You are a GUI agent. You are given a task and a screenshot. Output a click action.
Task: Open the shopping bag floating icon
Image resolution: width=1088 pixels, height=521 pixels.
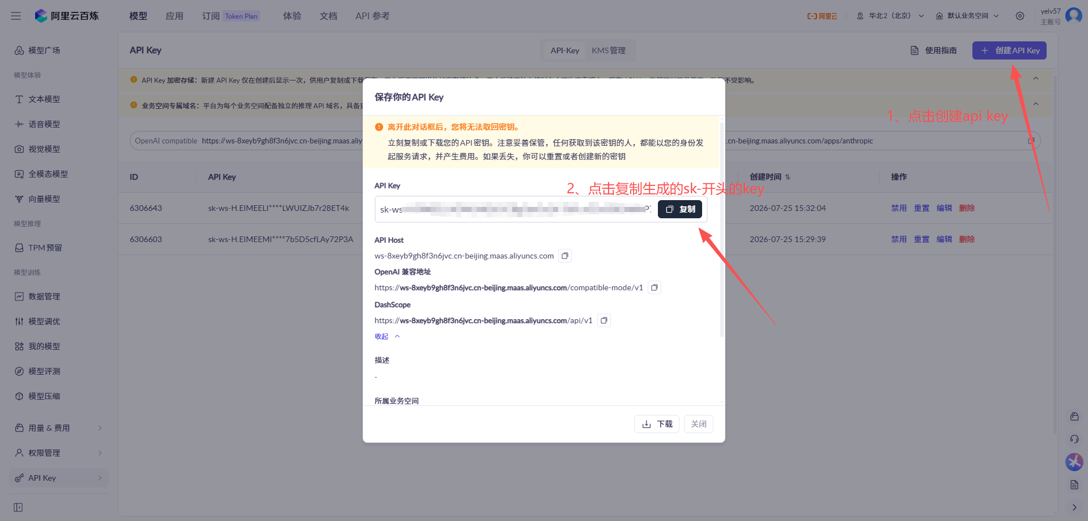pos(1074,416)
